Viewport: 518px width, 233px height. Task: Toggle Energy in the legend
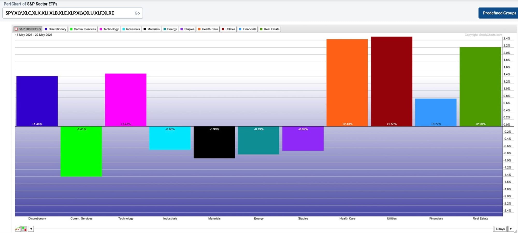tap(170, 29)
